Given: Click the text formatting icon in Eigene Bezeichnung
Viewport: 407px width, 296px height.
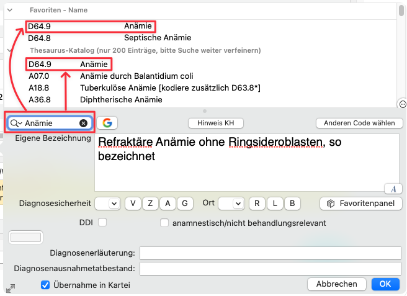Looking at the screenshot, I should click(x=393, y=189).
